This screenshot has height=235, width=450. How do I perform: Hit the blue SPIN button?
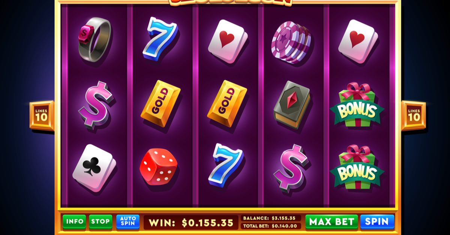click(x=377, y=222)
